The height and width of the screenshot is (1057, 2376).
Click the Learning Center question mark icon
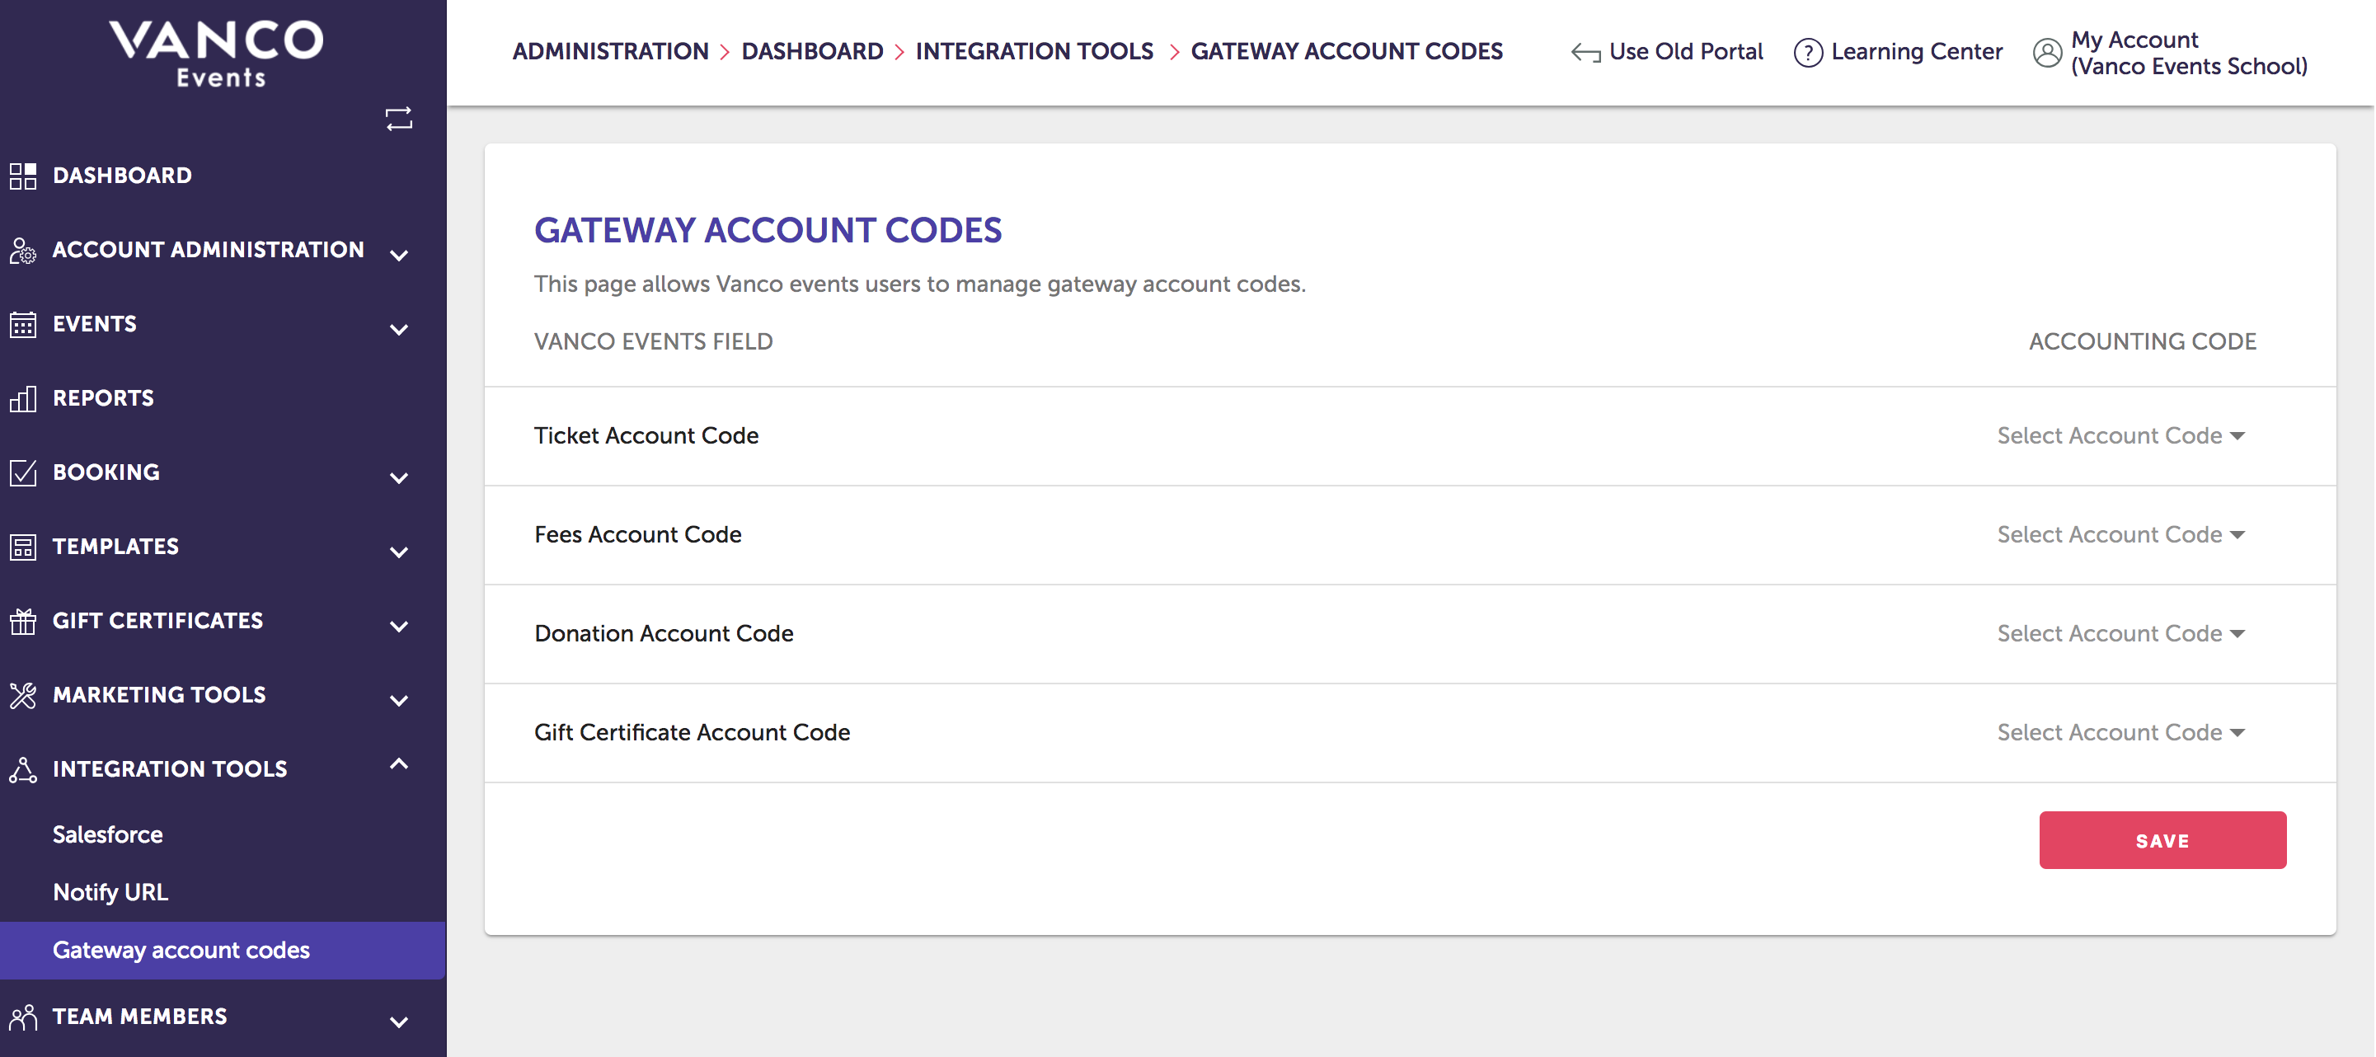(x=1808, y=52)
